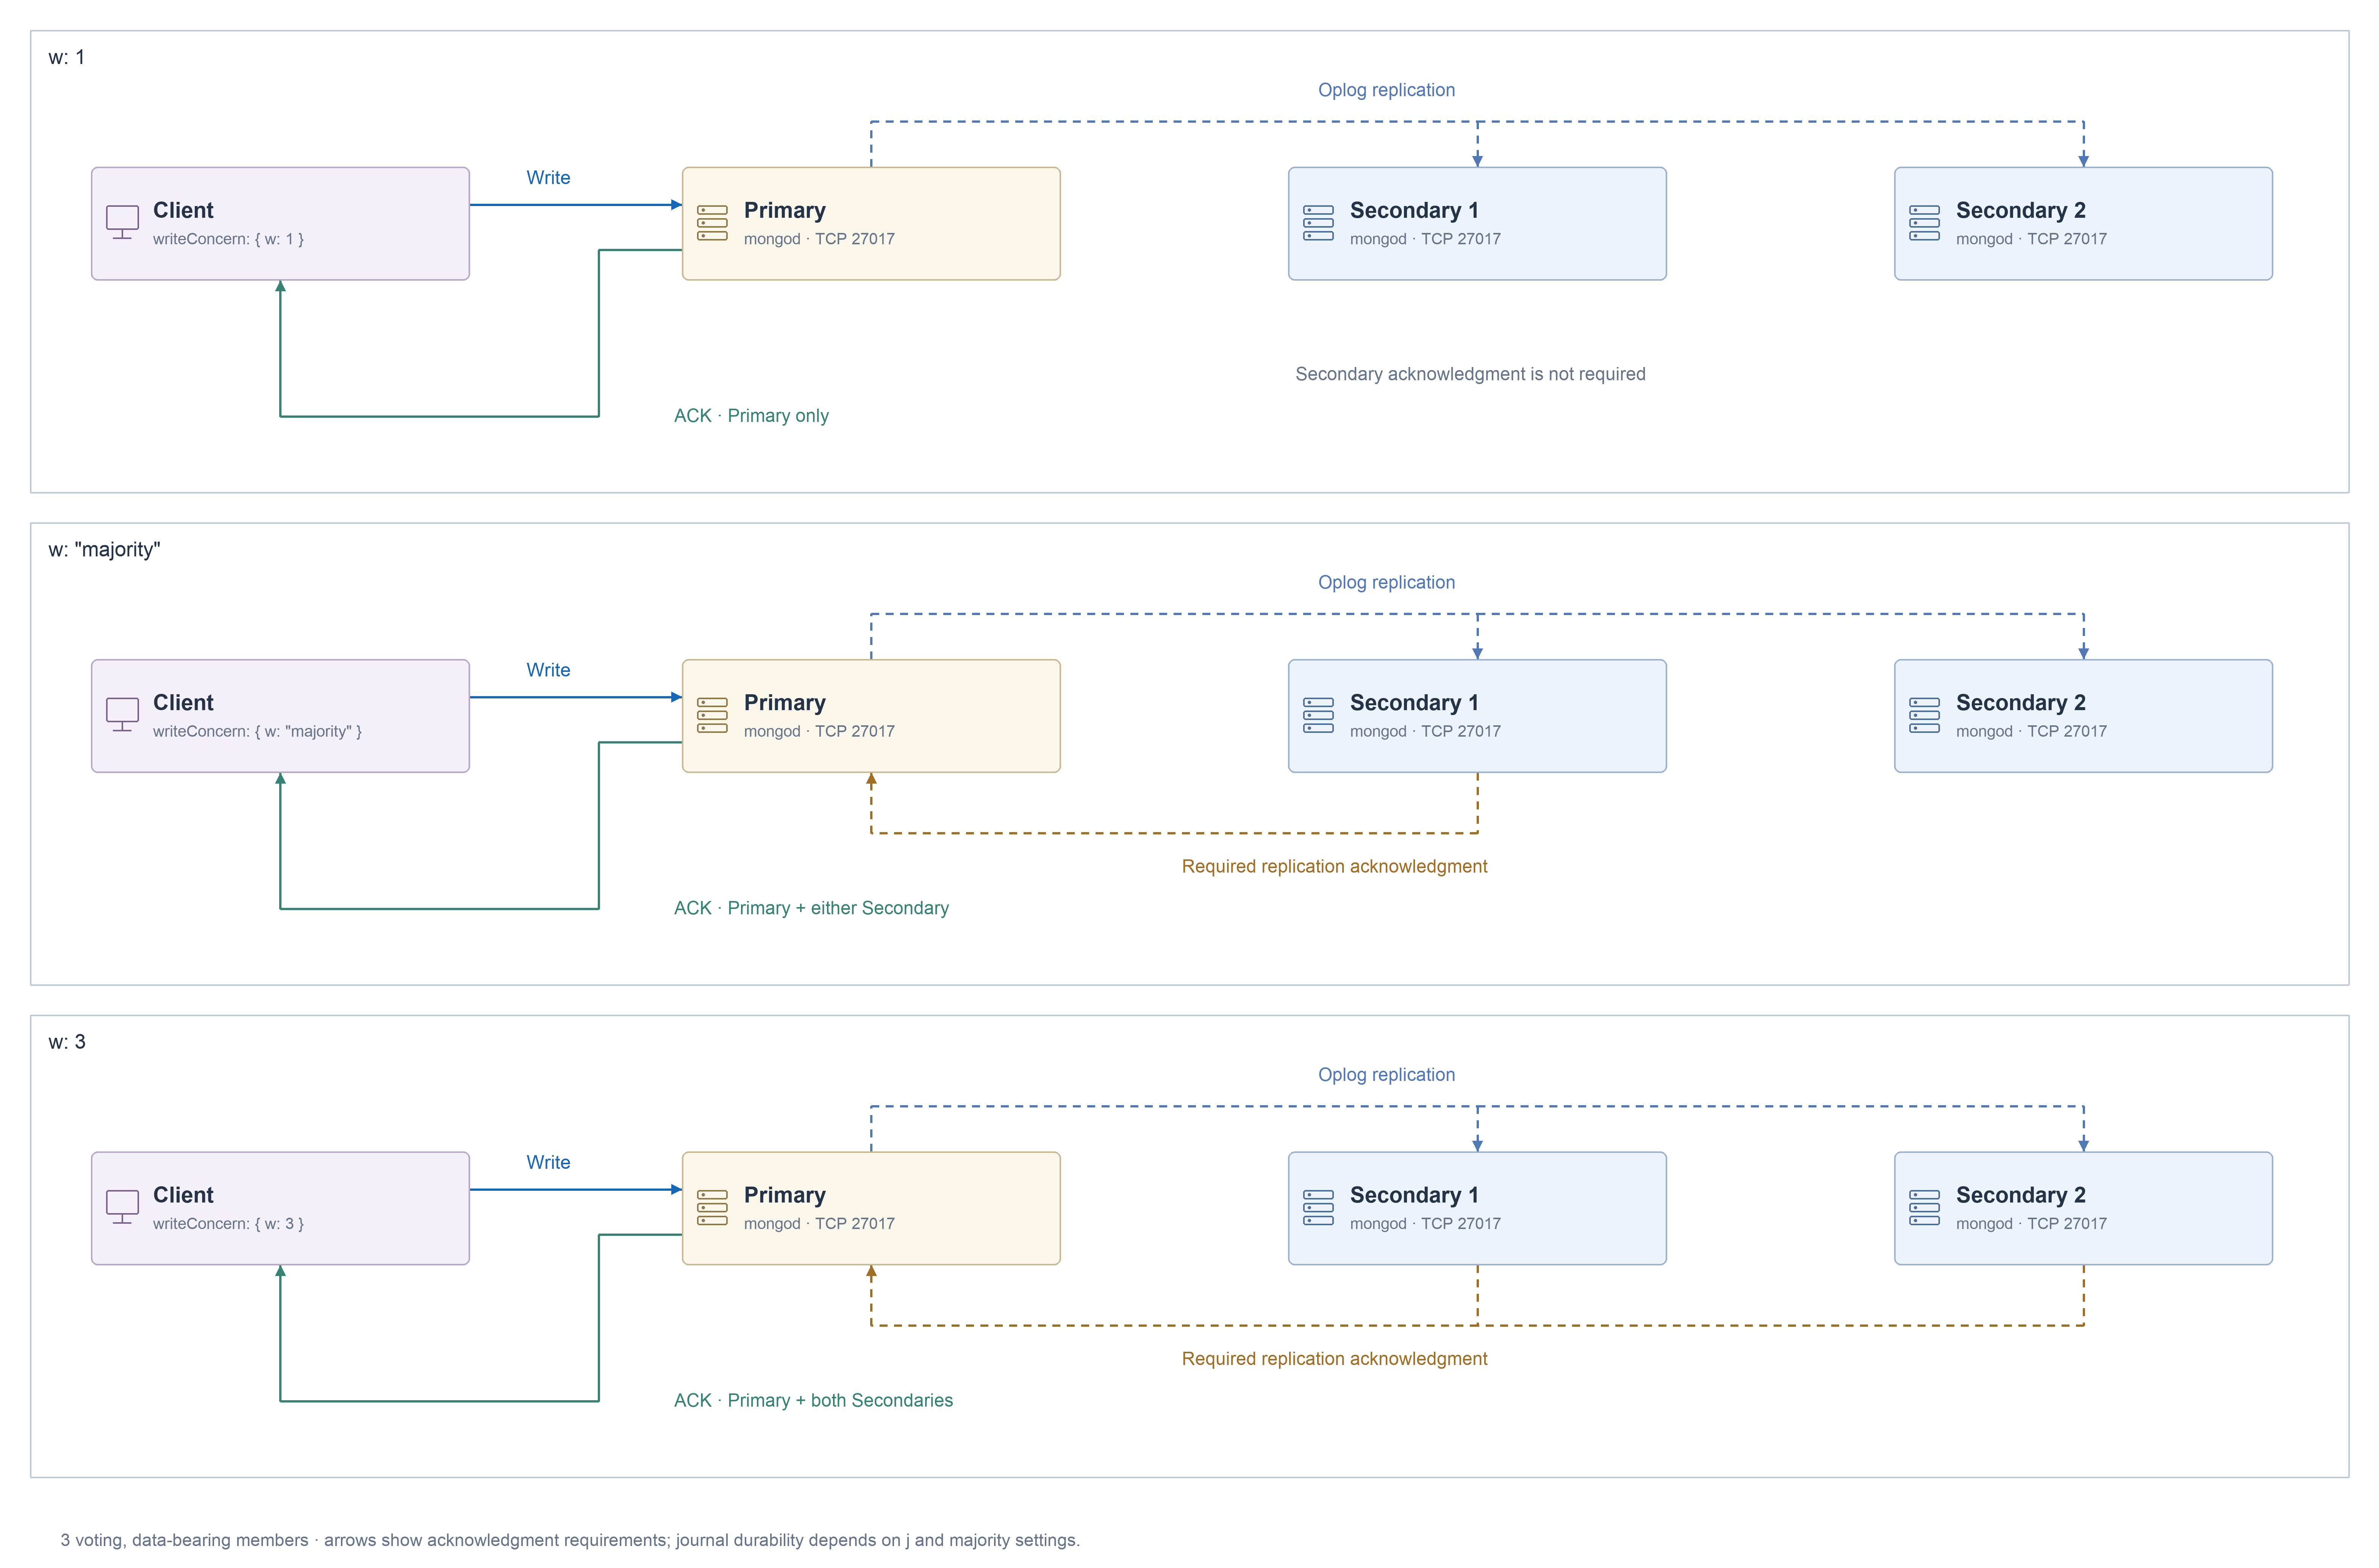Click 'ACK · Primary + either Secondary' label
The width and height of the screenshot is (2379, 1568).
(x=811, y=908)
